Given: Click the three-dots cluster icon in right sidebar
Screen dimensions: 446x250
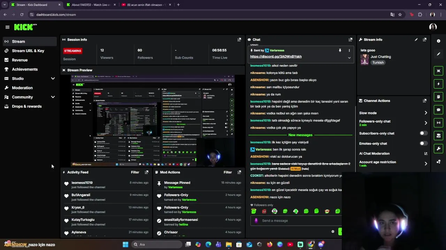Looking at the screenshot, I should click(x=438, y=162).
